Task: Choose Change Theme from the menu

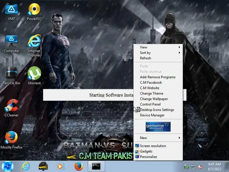Action: point(158,93)
